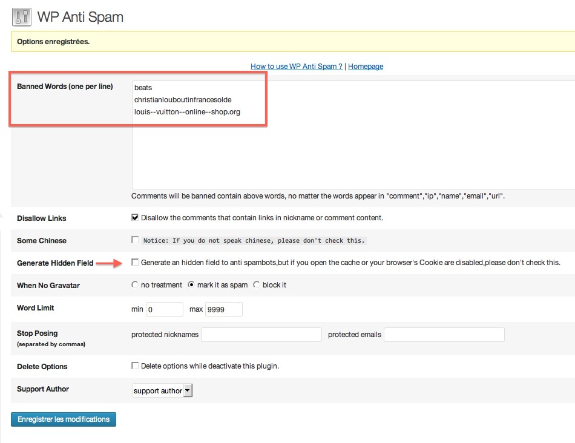
Task: Focus the protected emails input
Action: pyautogui.click(x=444, y=335)
